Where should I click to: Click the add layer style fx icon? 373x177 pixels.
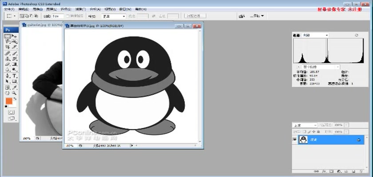324,171
